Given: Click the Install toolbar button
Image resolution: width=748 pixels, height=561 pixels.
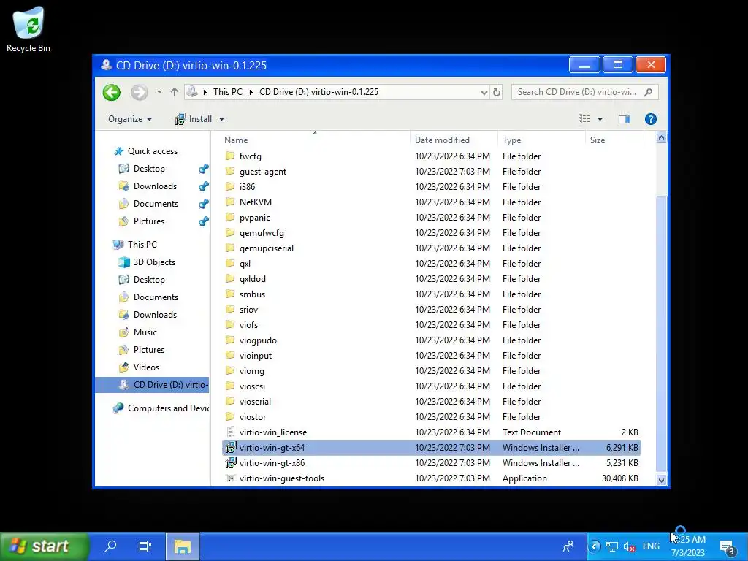Looking at the screenshot, I should pos(193,119).
